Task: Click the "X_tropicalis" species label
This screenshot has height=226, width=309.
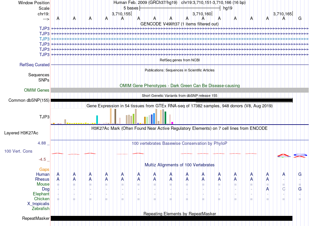Action: click(x=38, y=204)
